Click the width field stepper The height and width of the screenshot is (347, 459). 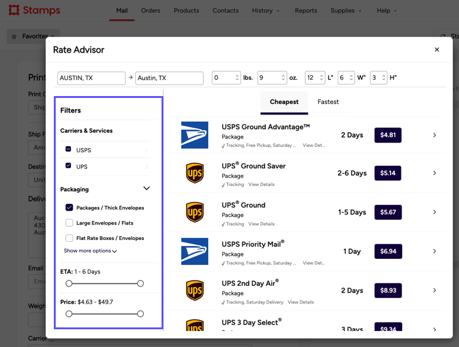coord(351,78)
